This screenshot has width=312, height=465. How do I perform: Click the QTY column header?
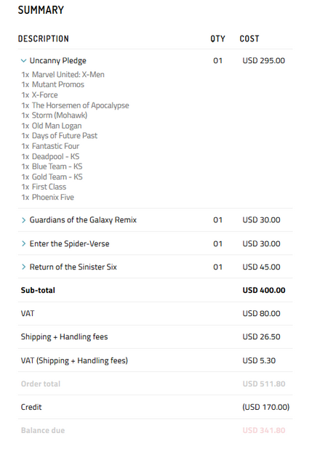[217, 39]
